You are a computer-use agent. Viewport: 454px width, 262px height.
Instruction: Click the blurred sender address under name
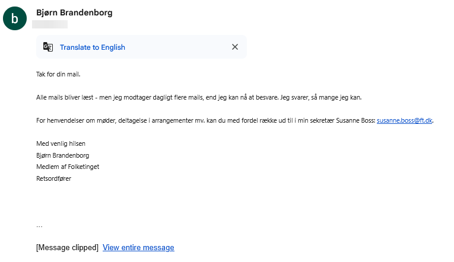tap(50, 24)
